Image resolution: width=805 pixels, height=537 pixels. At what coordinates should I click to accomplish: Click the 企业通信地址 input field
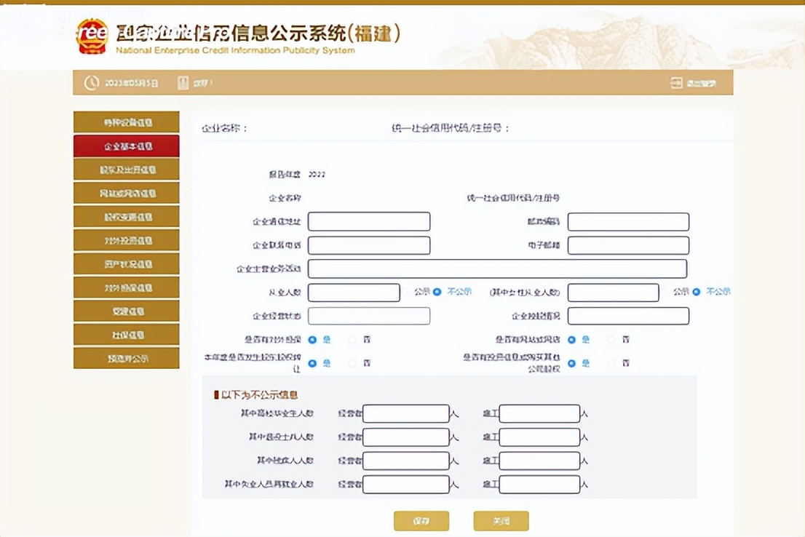coord(369,221)
